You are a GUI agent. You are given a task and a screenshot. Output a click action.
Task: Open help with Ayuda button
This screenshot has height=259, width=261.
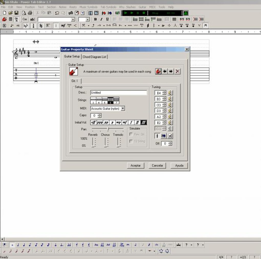tap(179, 165)
